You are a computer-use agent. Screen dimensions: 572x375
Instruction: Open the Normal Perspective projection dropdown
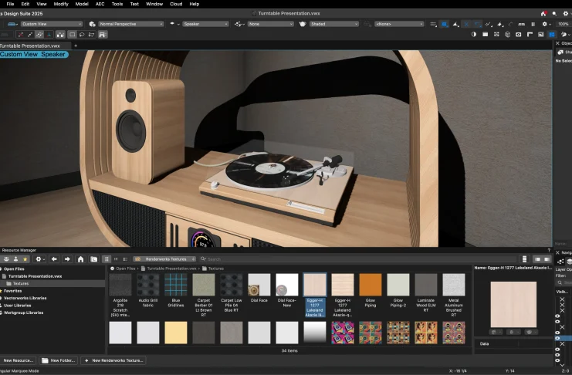pyautogui.click(x=129, y=24)
